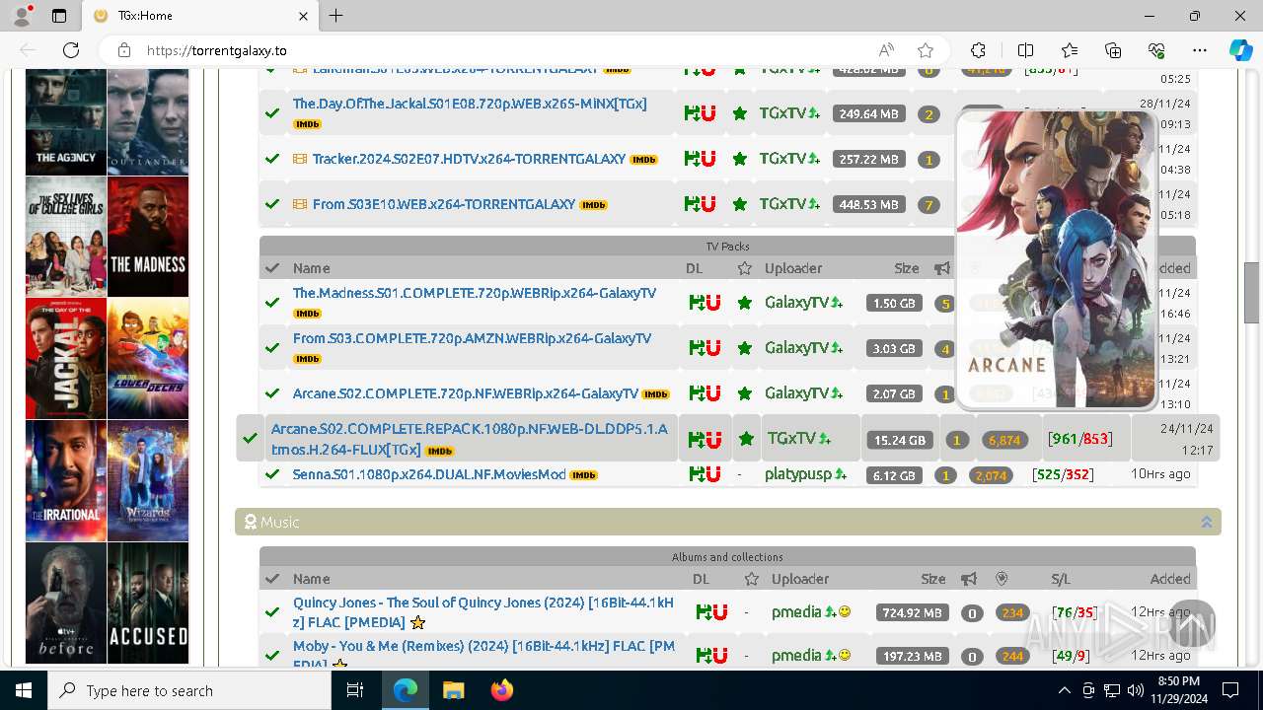Click bookmark star for Arcane.S02 REPACK 1080p
This screenshot has height=710, width=1263.
tap(747, 439)
